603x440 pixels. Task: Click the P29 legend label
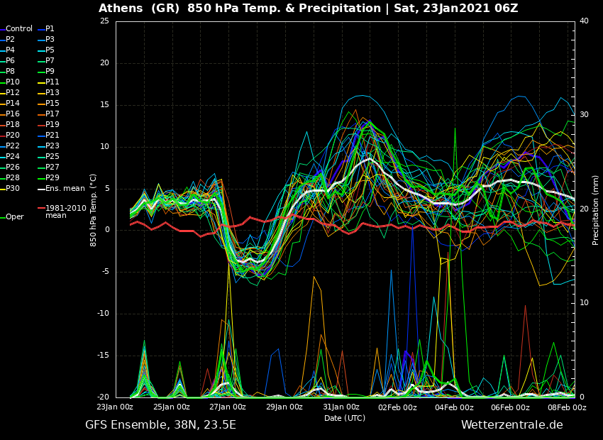pos(52,178)
